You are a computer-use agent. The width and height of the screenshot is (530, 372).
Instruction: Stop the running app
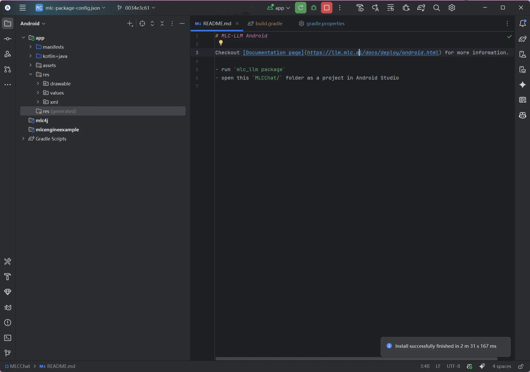326,8
